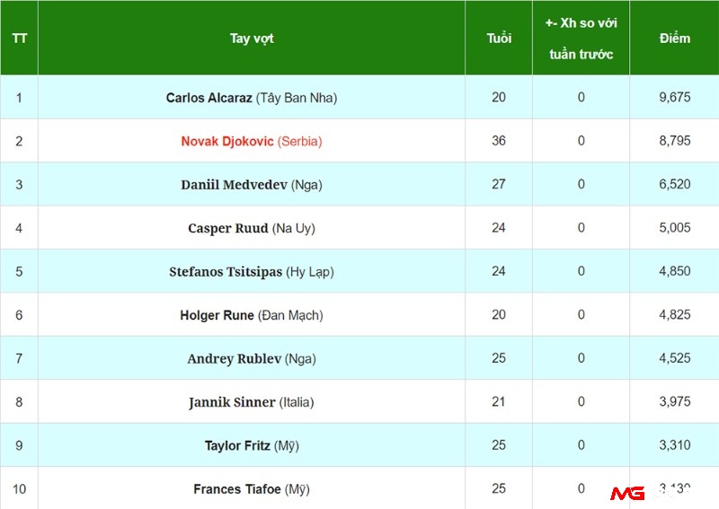Click the Casper Ruud name
Viewport: 719px width, 509px height.
click(228, 228)
